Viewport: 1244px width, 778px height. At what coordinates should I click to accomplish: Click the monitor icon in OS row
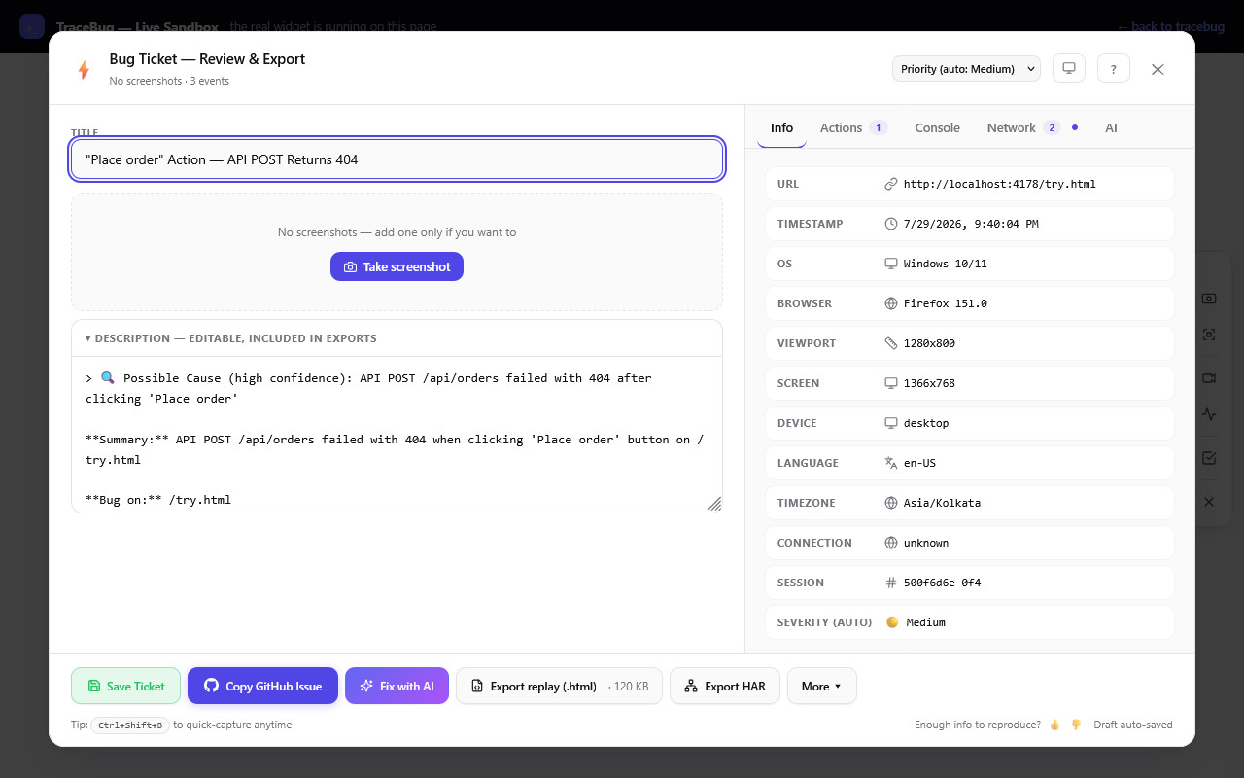(890, 264)
